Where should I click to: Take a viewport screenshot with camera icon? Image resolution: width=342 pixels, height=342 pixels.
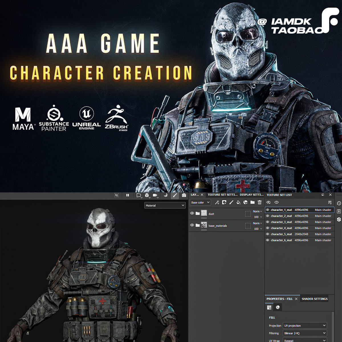pyautogui.click(x=184, y=195)
